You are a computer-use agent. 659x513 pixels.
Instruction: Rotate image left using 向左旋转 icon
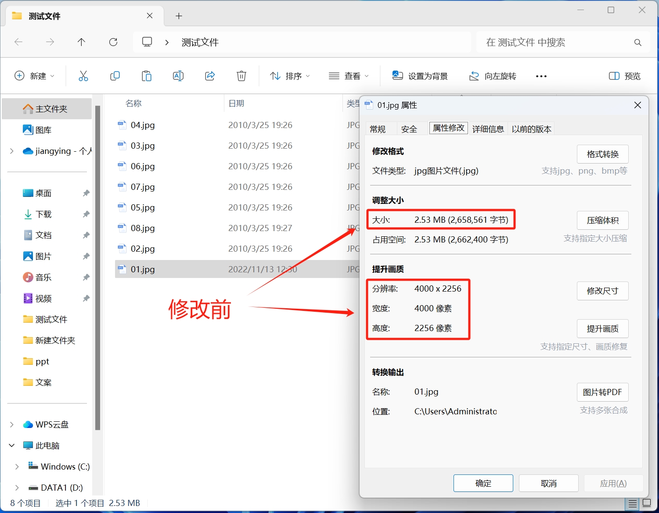[x=474, y=75]
